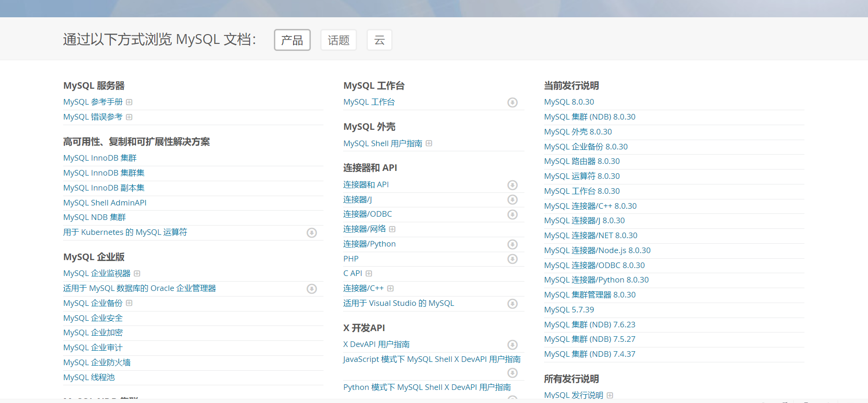
Task: Expand MySQL Shell 用户指南 plus icon
Action: coord(429,143)
